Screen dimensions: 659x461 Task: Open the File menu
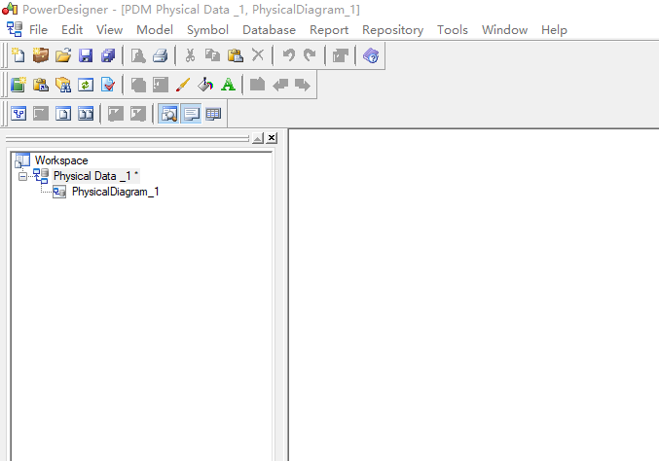(x=38, y=30)
